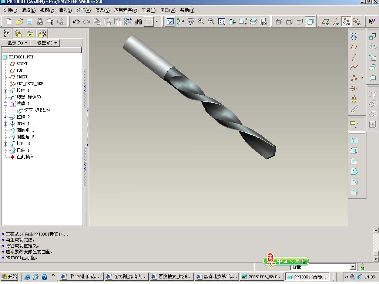
Task: Toggle coordinate systems display
Action: [356, 22]
